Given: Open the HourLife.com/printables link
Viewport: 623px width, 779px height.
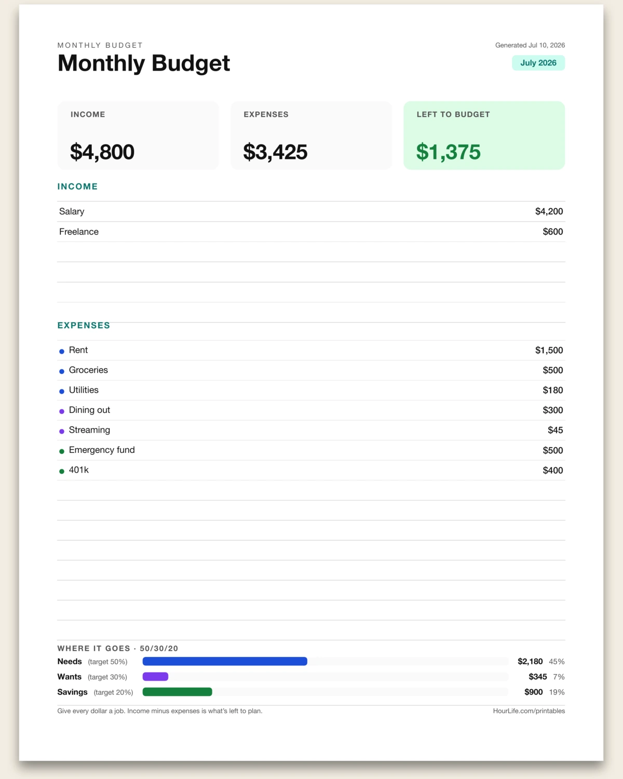Looking at the screenshot, I should [529, 711].
